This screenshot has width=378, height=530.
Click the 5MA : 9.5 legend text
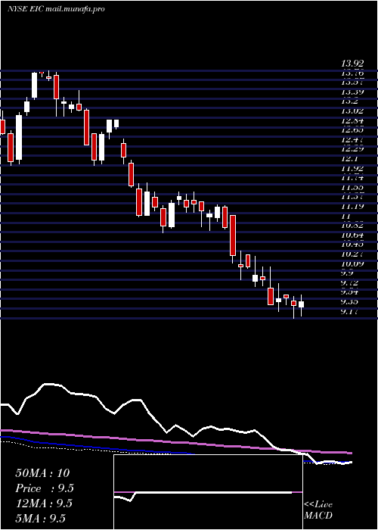[x=41, y=519]
